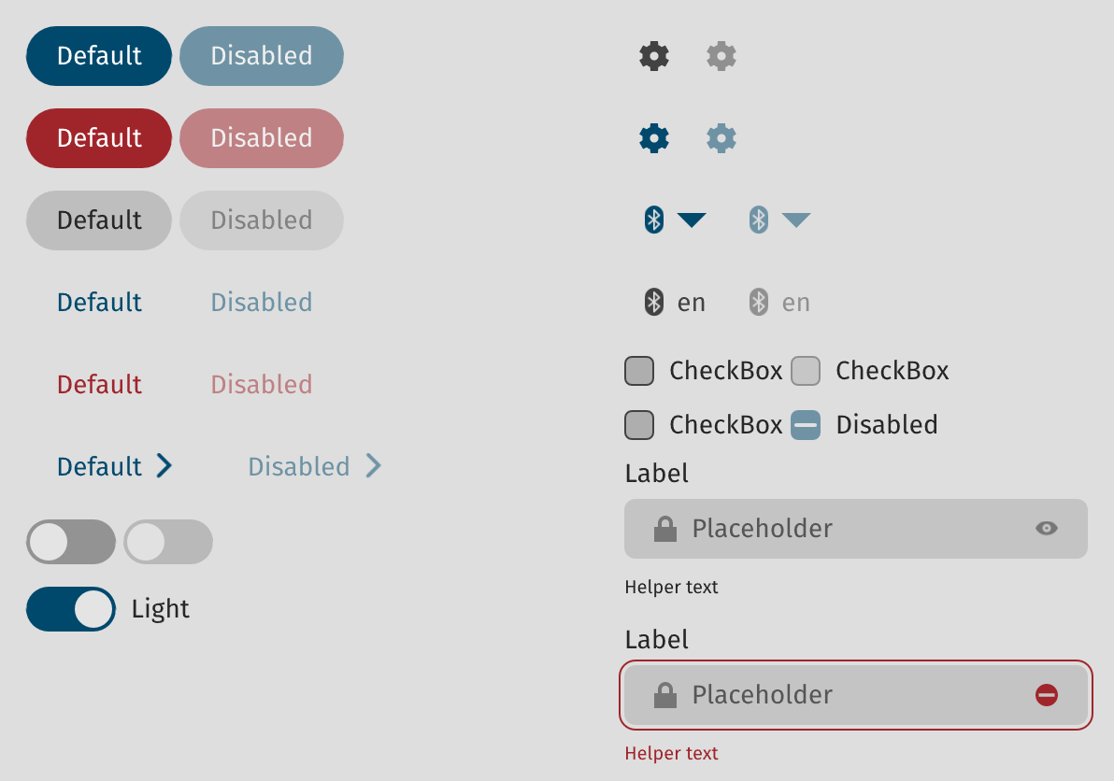This screenshot has width=1114, height=781.
Task: Click the Default link with chevron arrow
Action: pos(114,466)
